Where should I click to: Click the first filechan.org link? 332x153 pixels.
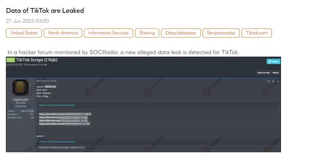(63, 117)
